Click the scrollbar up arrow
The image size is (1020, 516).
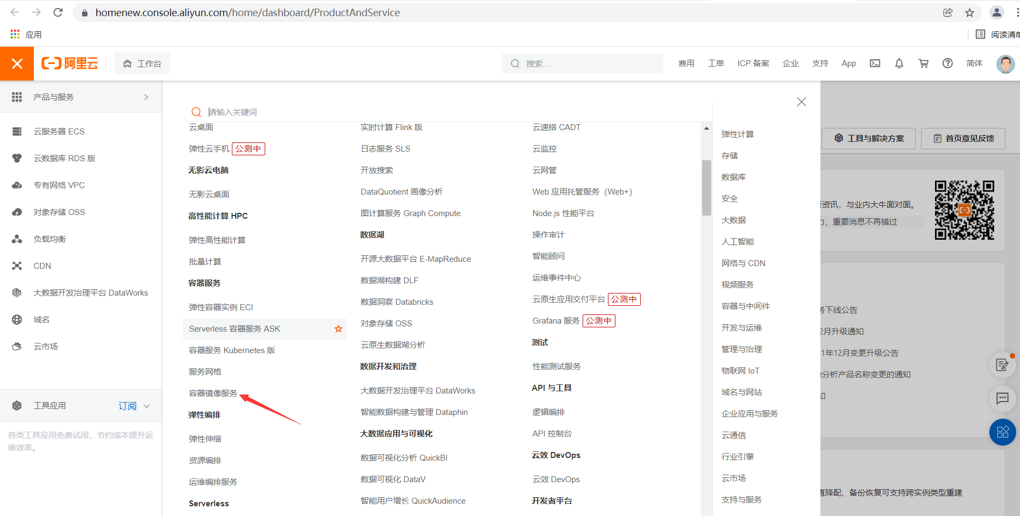pyautogui.click(x=706, y=128)
